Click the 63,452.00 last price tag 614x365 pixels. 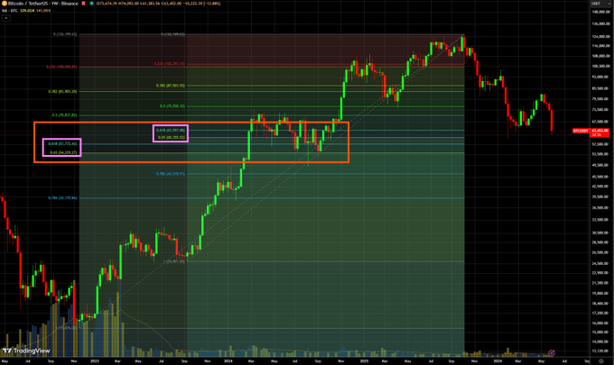click(x=600, y=132)
